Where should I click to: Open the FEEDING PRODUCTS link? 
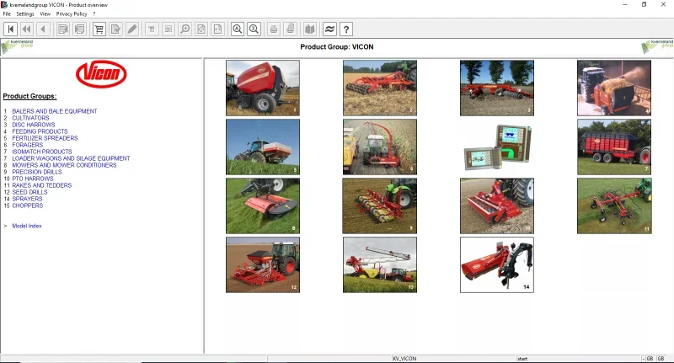(x=40, y=131)
